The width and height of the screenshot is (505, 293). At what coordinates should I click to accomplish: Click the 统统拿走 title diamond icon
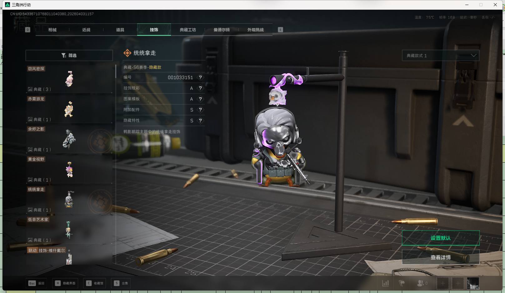[x=127, y=53]
